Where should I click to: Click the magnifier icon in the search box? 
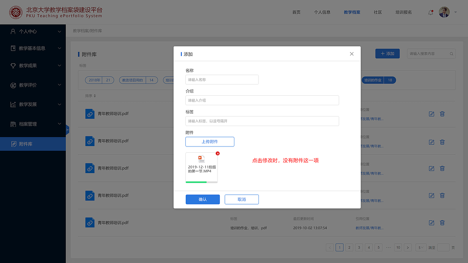tap(452, 53)
